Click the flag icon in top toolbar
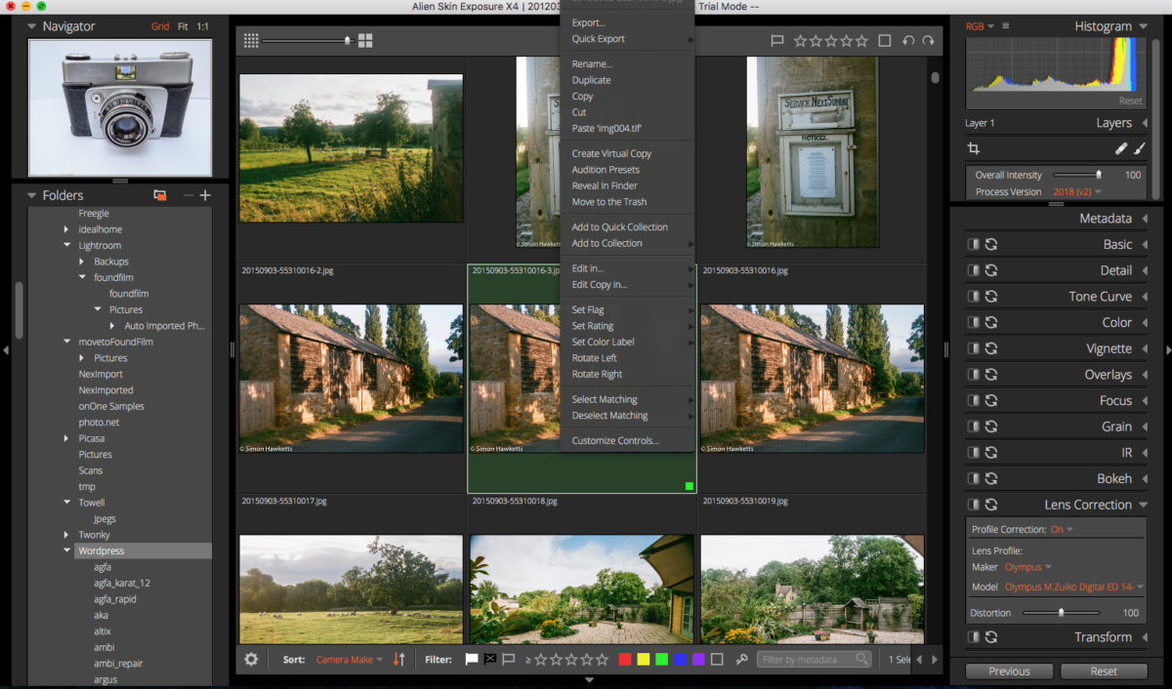1172x689 pixels. (777, 41)
